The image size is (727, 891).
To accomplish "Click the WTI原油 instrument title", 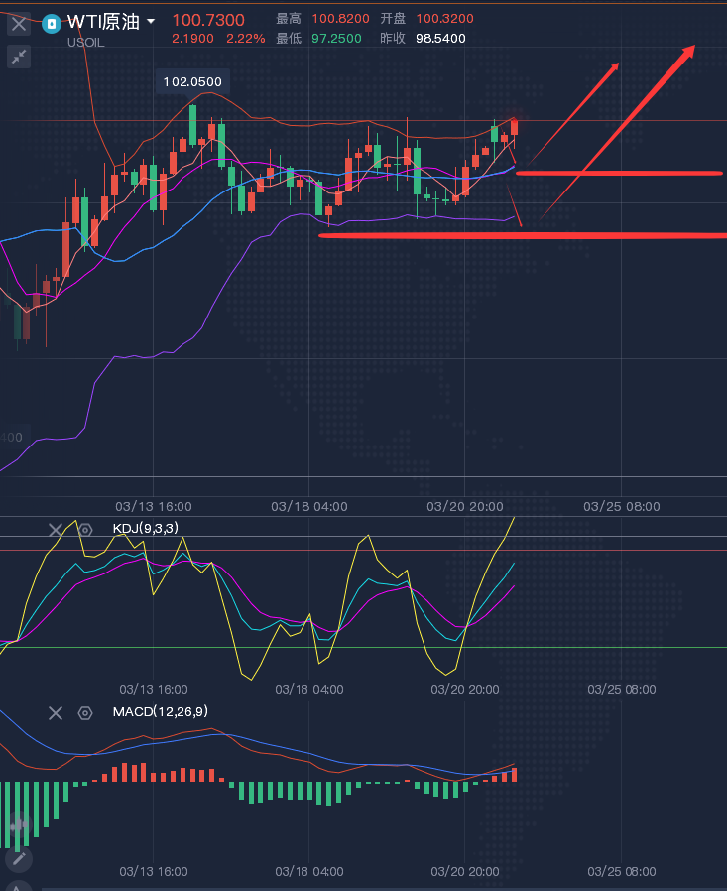I will pyautogui.click(x=103, y=21).
